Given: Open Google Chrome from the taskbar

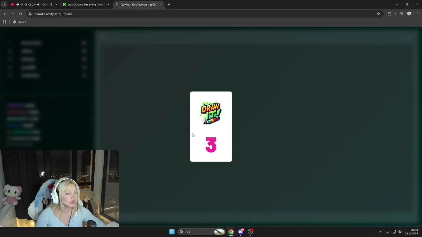Looking at the screenshot, I should tap(231, 232).
